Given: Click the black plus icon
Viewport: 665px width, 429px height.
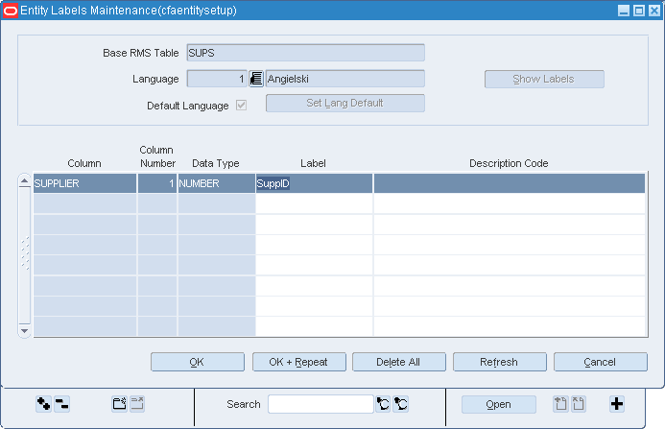Looking at the screenshot, I should [617, 403].
